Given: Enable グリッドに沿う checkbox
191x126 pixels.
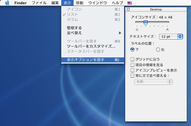Looking at the screenshot, I should tap(132, 59).
